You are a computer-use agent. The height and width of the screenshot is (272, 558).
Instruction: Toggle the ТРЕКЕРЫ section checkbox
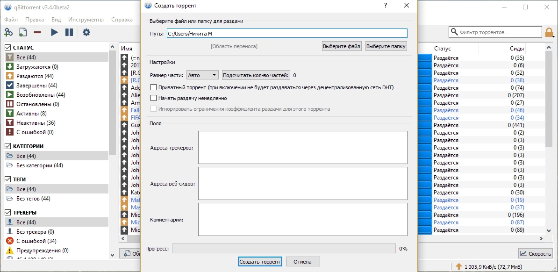[x=8, y=213]
